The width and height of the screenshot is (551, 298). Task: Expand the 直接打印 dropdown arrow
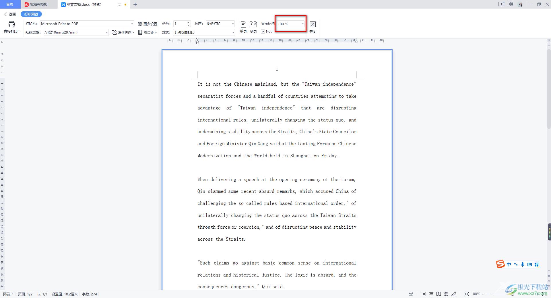click(19, 31)
